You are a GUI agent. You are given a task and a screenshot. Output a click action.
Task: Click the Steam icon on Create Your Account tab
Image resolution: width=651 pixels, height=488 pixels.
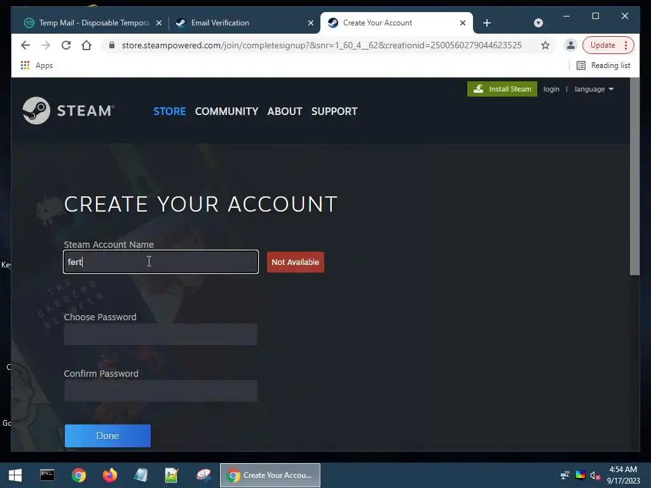pos(333,23)
